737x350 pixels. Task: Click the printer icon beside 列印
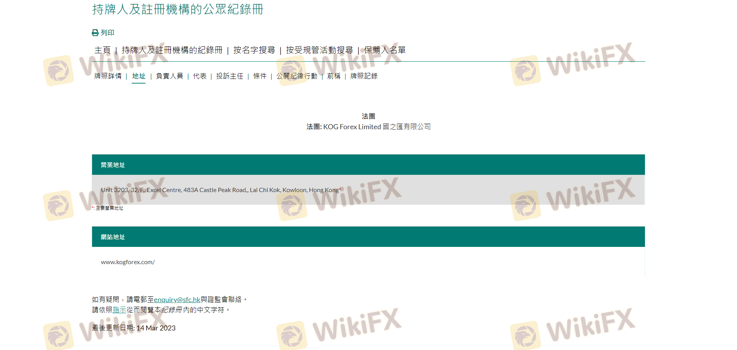(x=95, y=33)
